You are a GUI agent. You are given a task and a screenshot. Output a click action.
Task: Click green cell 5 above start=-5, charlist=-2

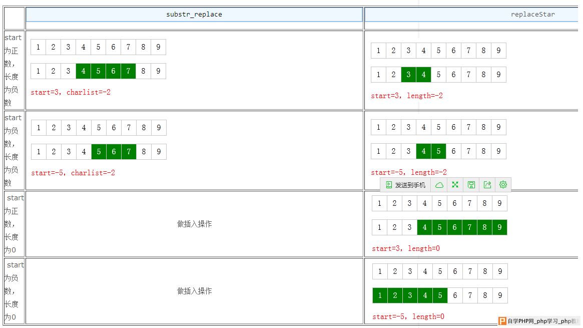99,152
